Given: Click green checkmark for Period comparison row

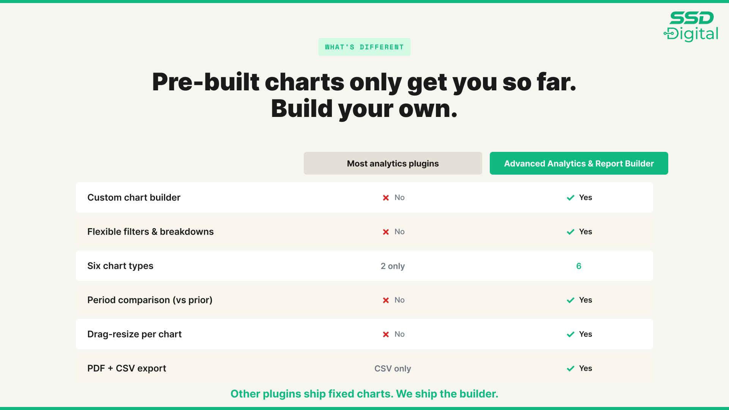Looking at the screenshot, I should click(x=570, y=300).
